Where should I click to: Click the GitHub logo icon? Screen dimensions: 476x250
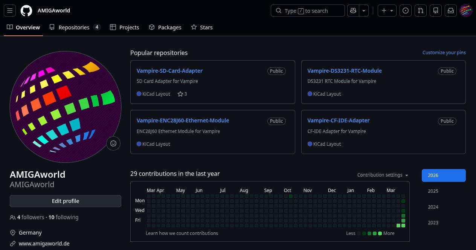[x=26, y=11]
